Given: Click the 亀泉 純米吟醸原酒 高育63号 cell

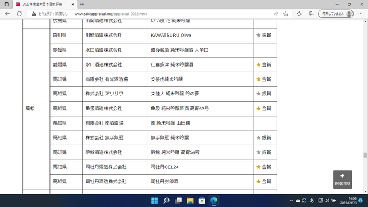Looking at the screenshot, I should click(201, 109).
